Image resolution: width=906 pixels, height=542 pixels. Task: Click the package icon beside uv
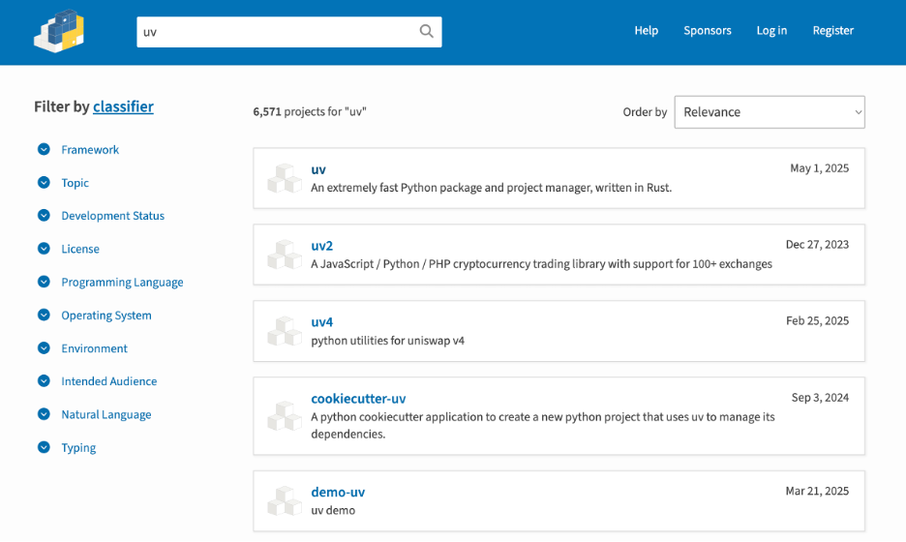[x=285, y=178]
